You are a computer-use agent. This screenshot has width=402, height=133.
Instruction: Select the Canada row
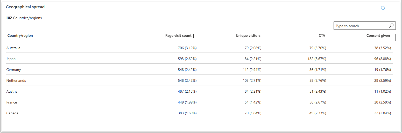[x=12, y=113]
